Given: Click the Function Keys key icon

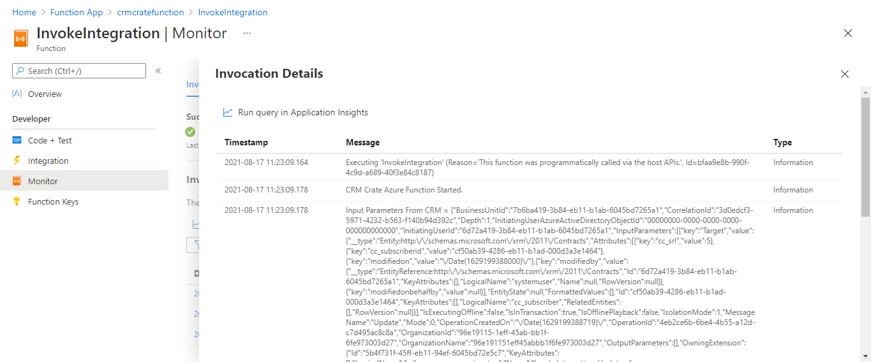Looking at the screenshot, I should pyautogui.click(x=17, y=201).
